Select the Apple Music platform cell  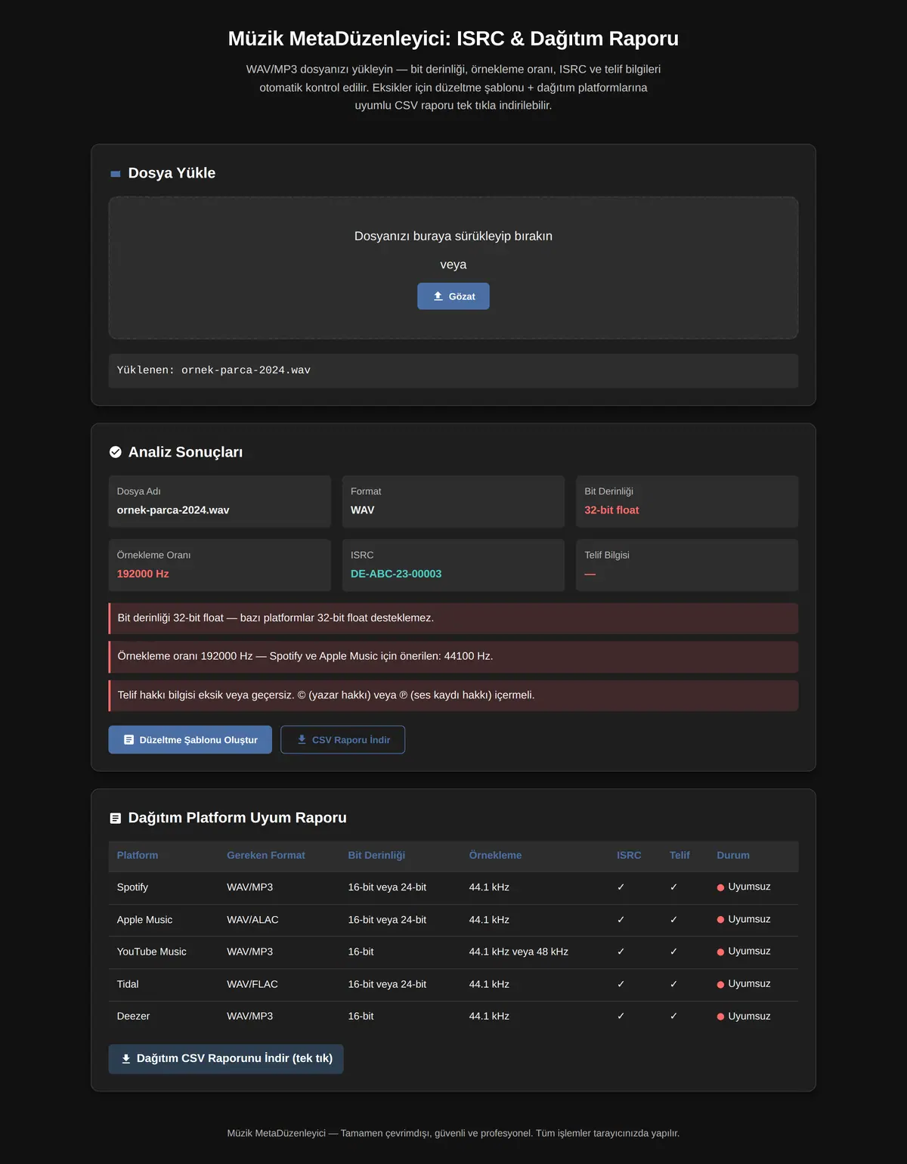click(144, 920)
